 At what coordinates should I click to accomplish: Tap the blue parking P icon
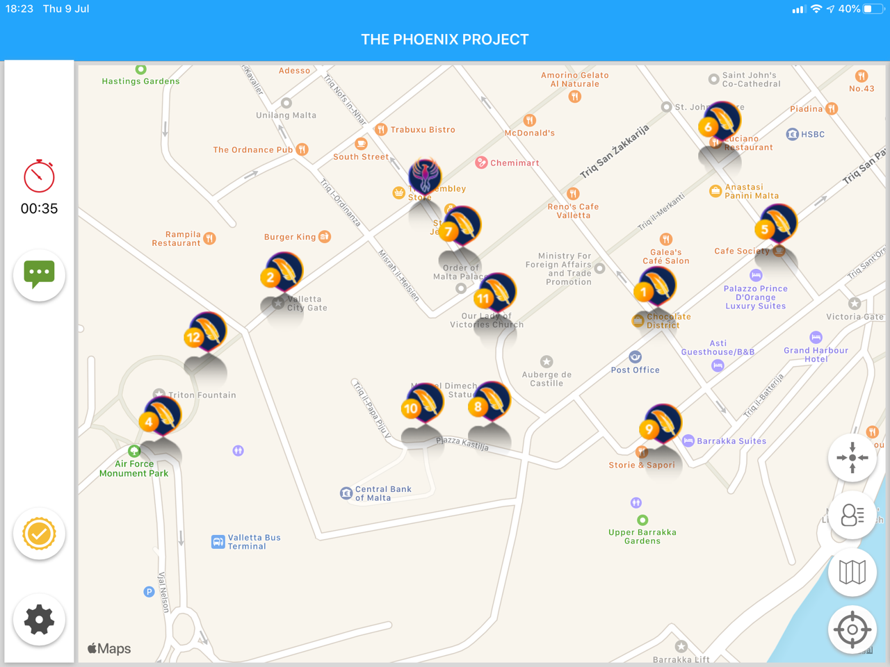click(149, 592)
